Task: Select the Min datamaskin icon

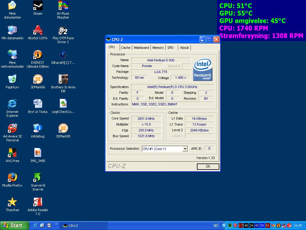Action: (12, 30)
